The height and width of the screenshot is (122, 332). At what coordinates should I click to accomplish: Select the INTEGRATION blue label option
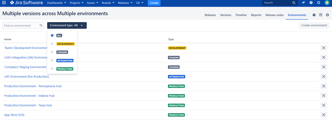[x=65, y=61]
